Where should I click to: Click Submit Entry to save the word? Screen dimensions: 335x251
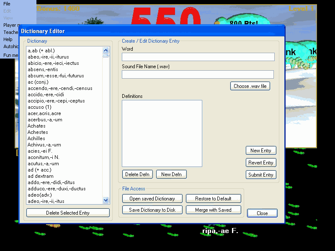click(260, 175)
